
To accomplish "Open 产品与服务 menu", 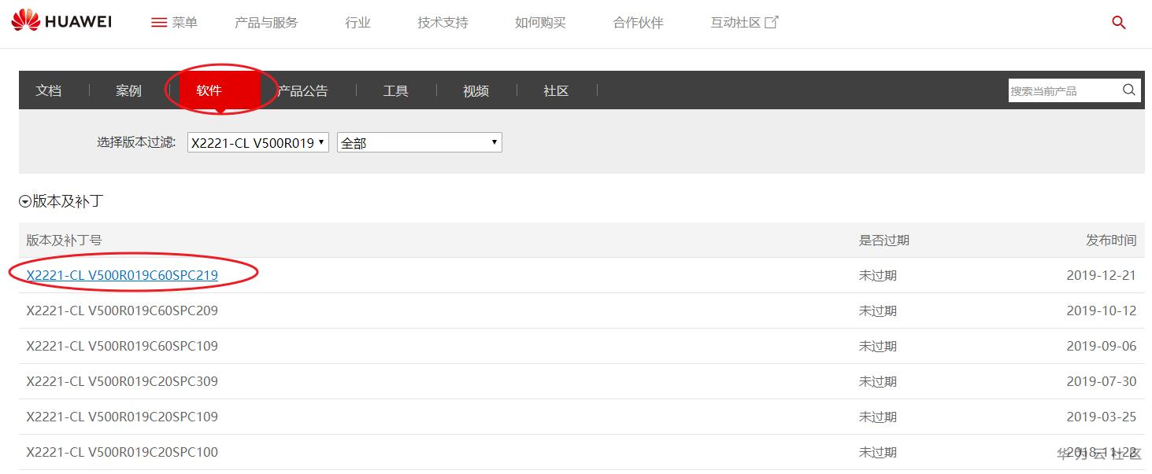I will pos(266,23).
